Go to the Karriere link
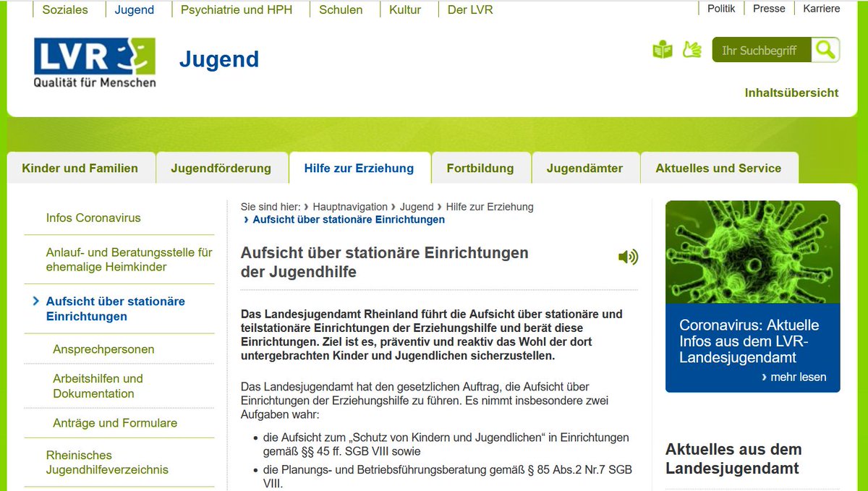Image resolution: width=868 pixels, height=491 pixels. coord(821,9)
